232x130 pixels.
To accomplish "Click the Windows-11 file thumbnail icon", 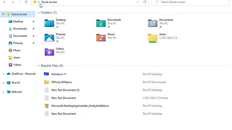I will click(46, 74).
